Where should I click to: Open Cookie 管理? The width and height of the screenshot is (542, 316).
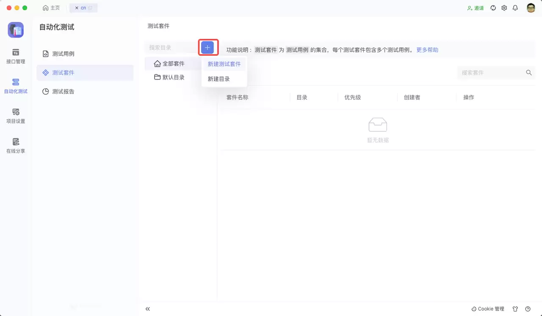coord(488,309)
